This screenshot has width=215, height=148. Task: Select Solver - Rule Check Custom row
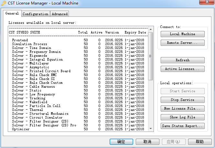(x=78, y=83)
